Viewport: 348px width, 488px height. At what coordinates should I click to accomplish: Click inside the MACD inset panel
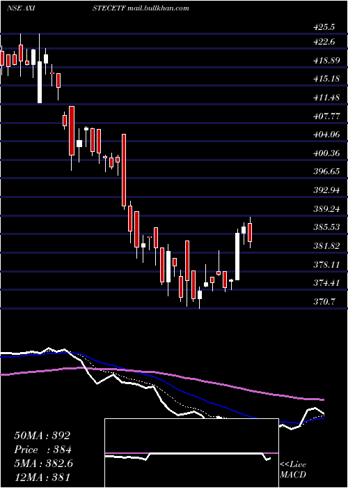coord(191,453)
